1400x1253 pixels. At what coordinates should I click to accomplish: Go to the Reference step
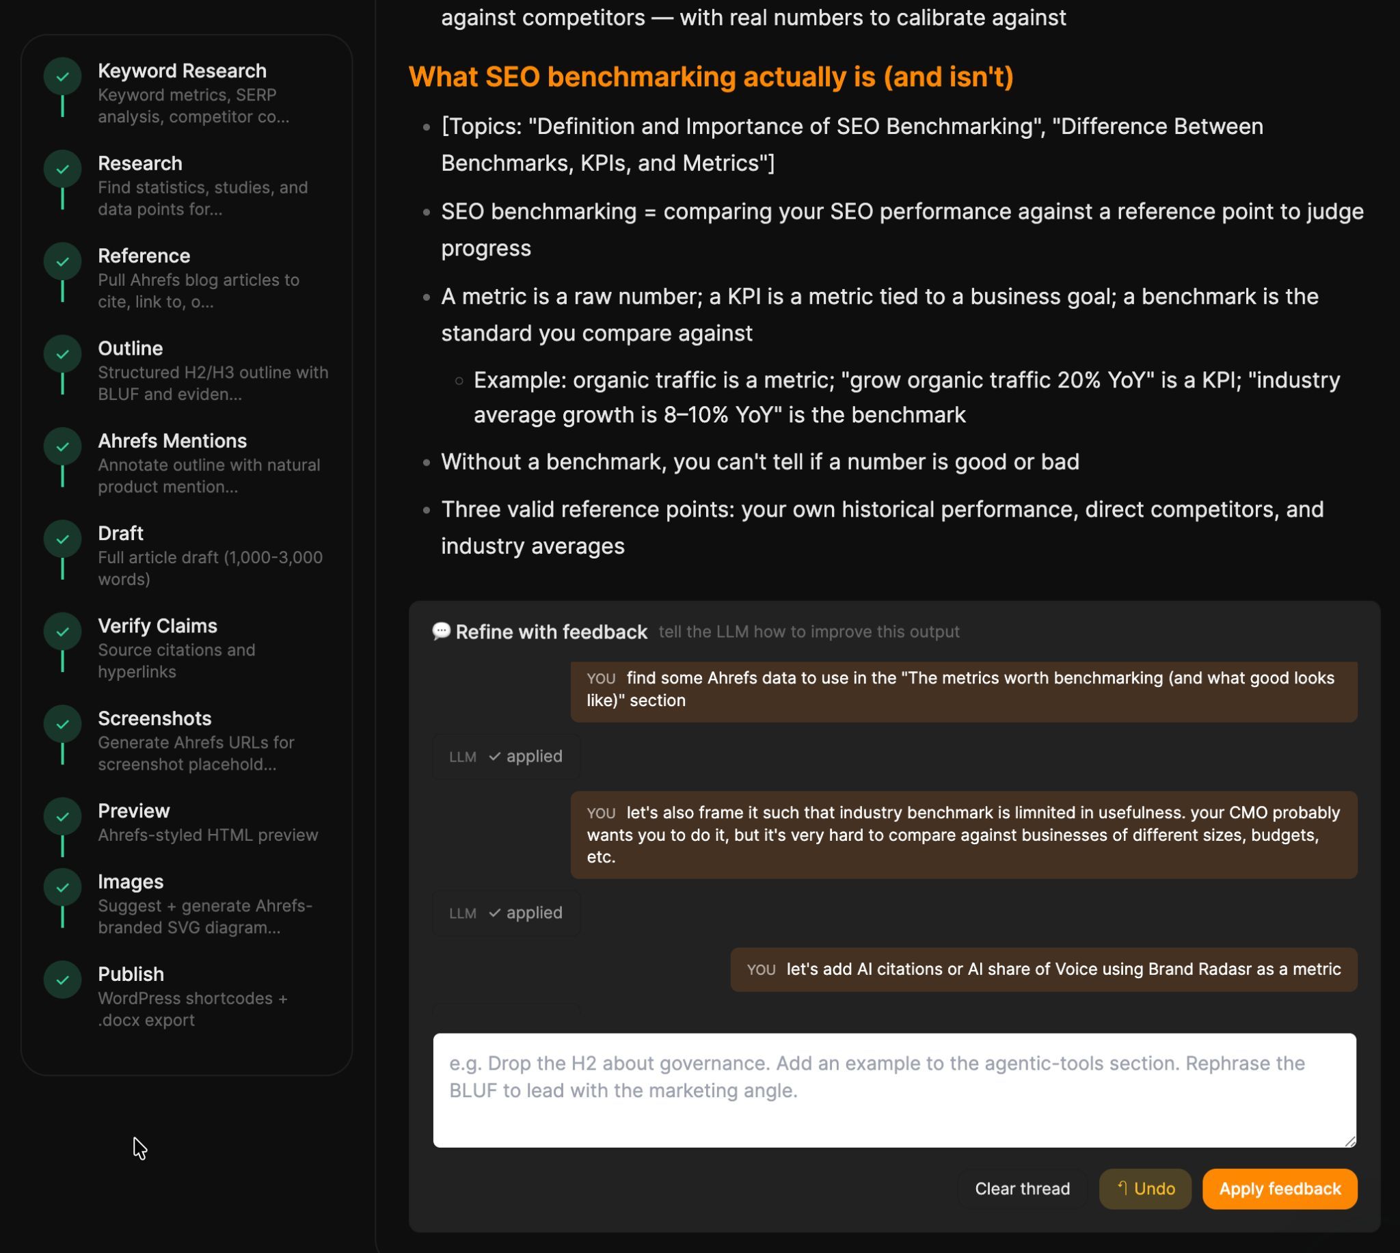point(144,256)
